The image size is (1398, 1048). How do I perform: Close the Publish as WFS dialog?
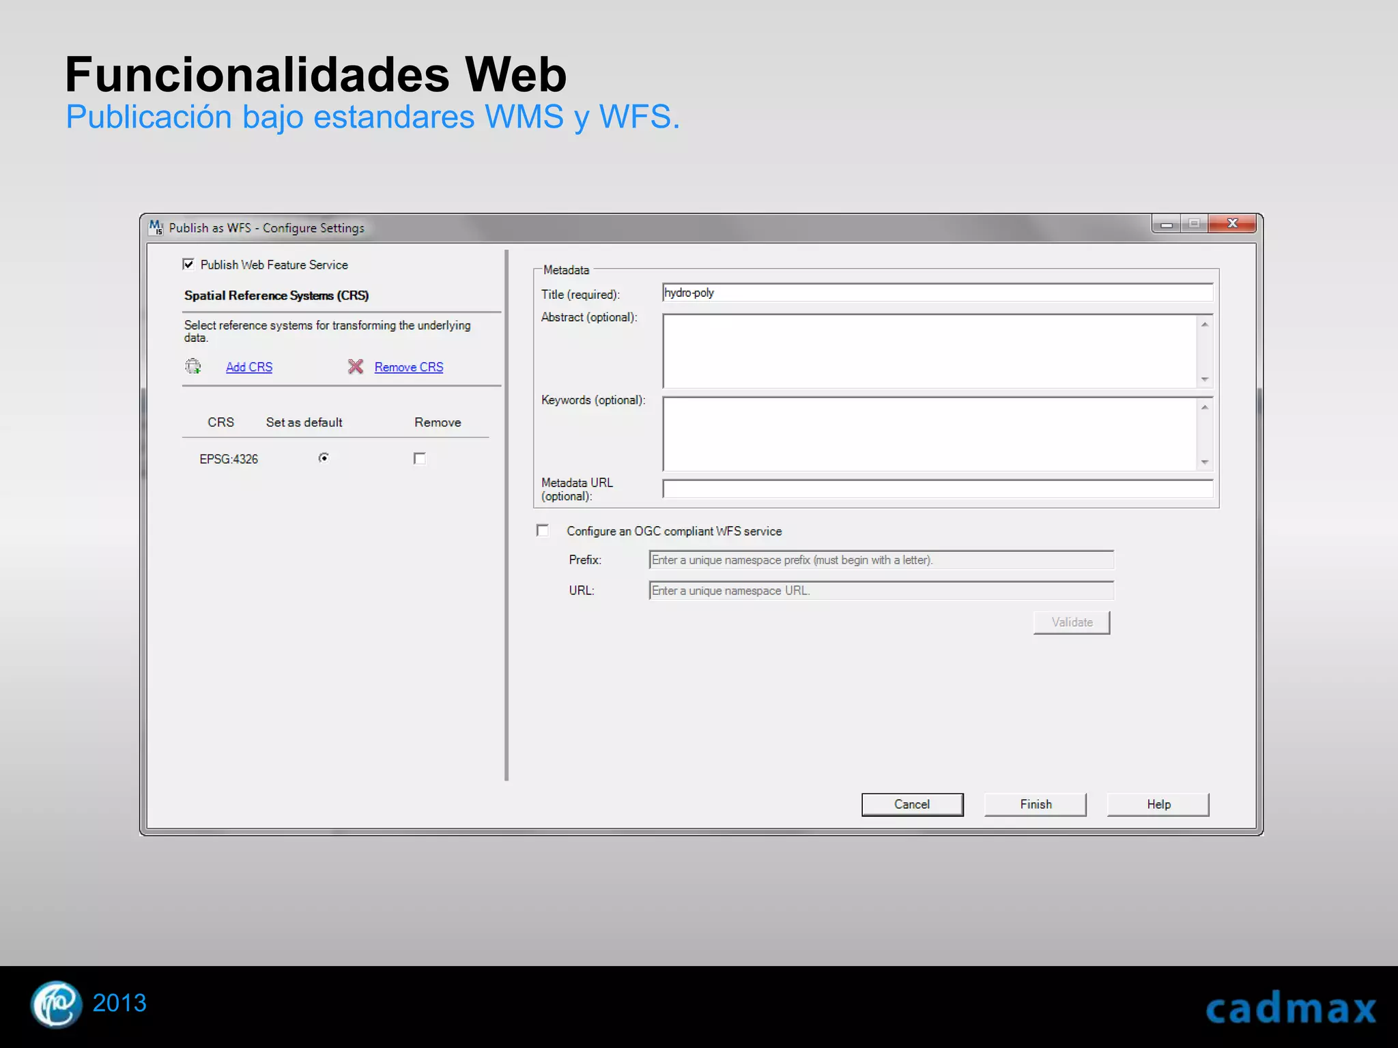[1232, 224]
